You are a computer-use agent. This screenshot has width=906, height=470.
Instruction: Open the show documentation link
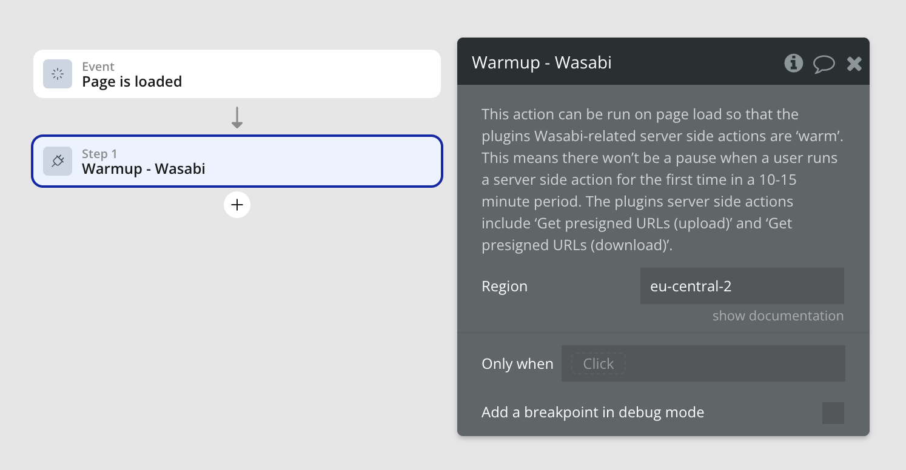(778, 316)
